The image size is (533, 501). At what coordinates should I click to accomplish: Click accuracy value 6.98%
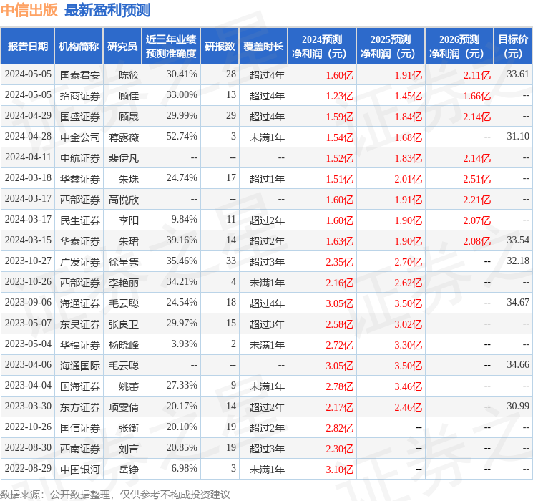point(185,468)
